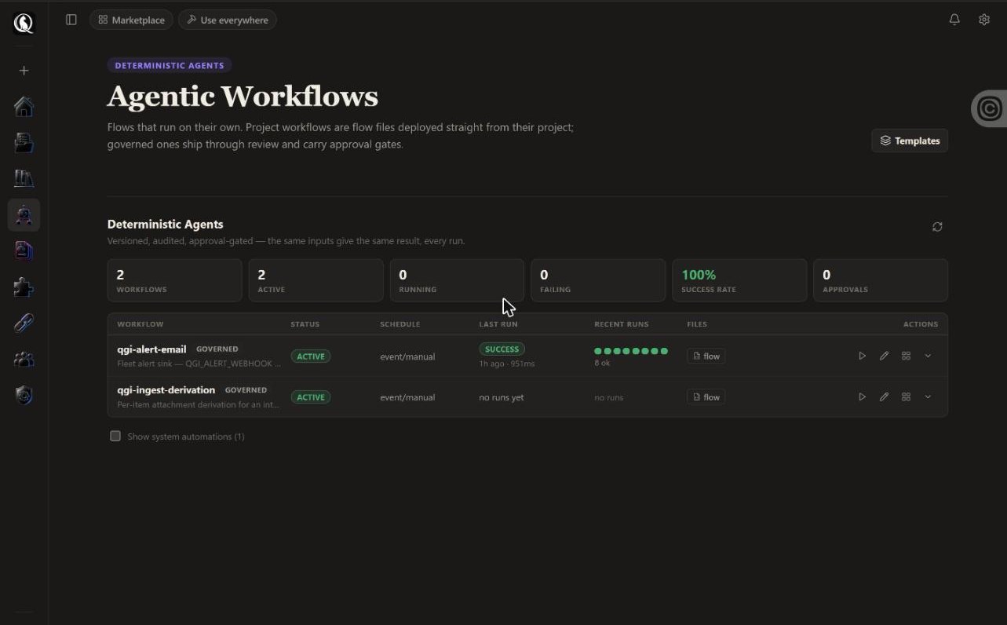The width and height of the screenshot is (1007, 625).
Task: Open the chain link icon in the sidebar
Action: coord(24,323)
